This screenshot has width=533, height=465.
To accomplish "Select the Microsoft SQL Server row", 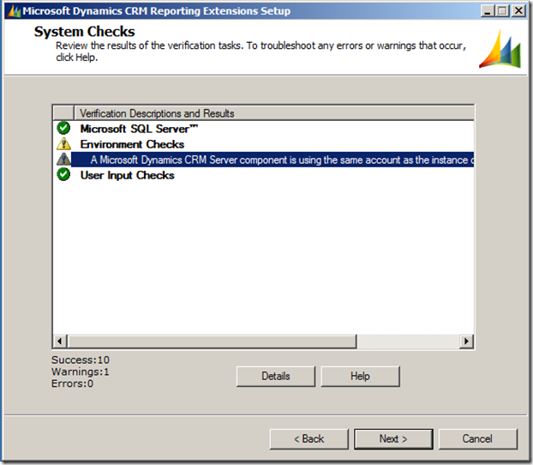I will (x=263, y=129).
